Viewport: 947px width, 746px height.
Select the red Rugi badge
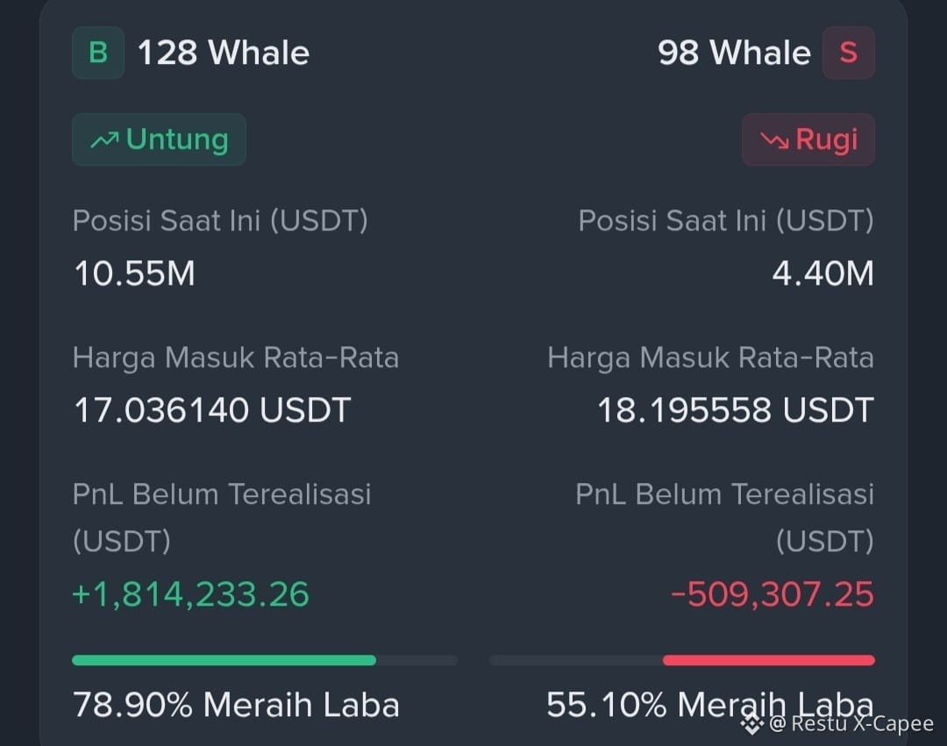pyautogui.click(x=808, y=139)
